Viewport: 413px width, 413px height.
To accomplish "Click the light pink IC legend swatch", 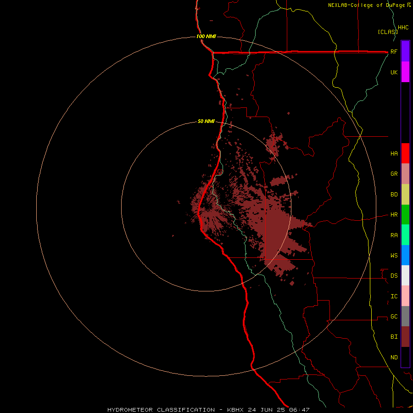I will pyautogui.click(x=405, y=296).
